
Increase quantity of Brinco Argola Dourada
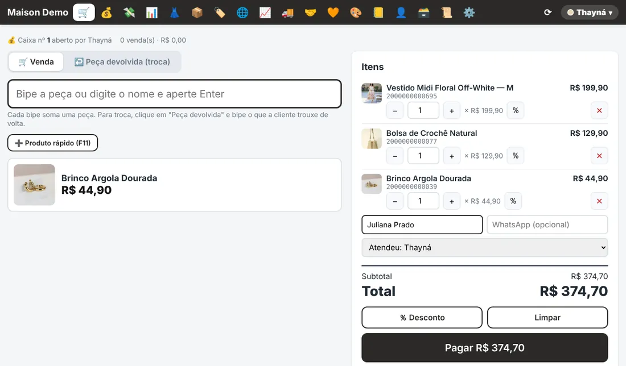tap(451, 201)
